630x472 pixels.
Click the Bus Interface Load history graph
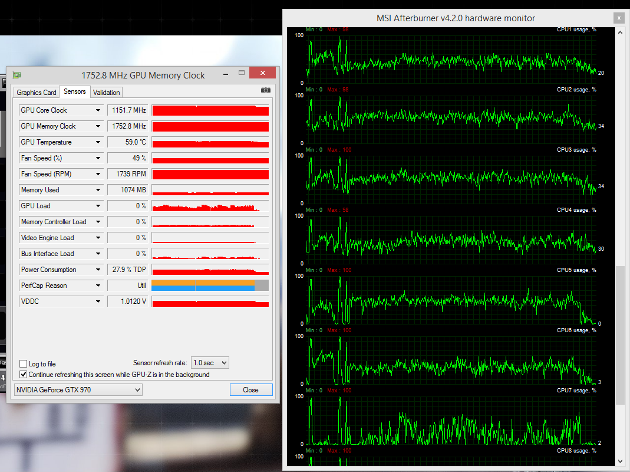coord(210,254)
